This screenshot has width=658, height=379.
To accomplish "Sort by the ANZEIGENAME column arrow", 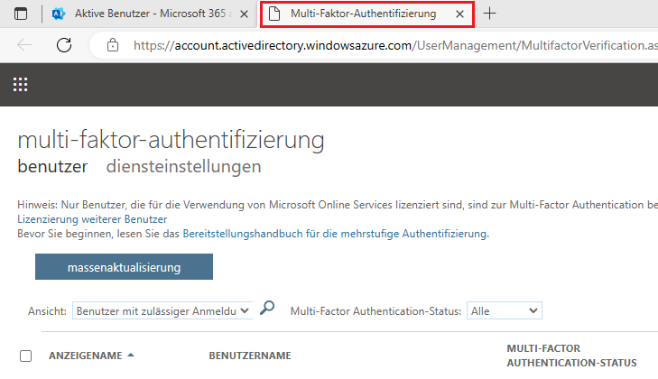I will click(131, 356).
